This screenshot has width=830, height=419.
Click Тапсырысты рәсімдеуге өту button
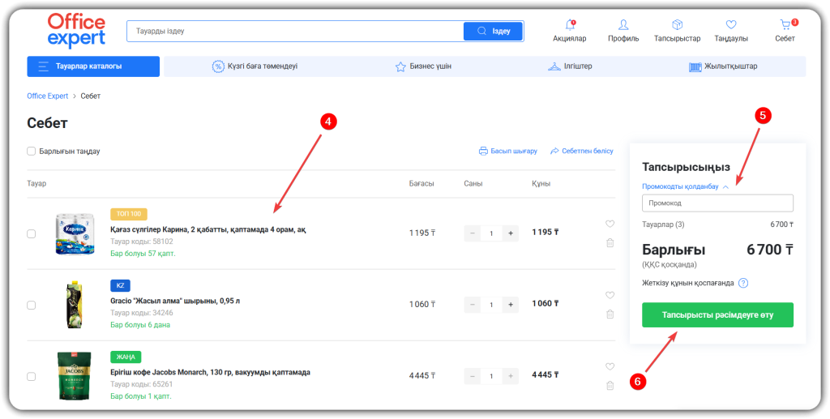point(717,314)
